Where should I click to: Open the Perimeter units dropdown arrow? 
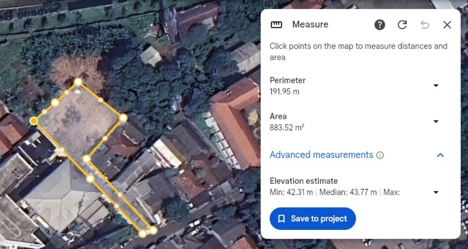pos(436,86)
